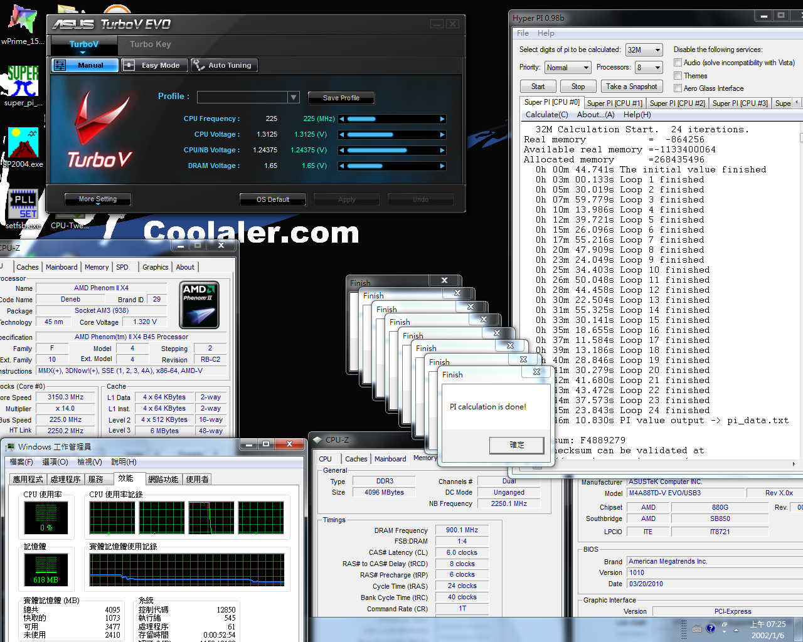Switch to 處理程序 tab in Task Manager
The height and width of the screenshot is (642, 803).
[66, 479]
